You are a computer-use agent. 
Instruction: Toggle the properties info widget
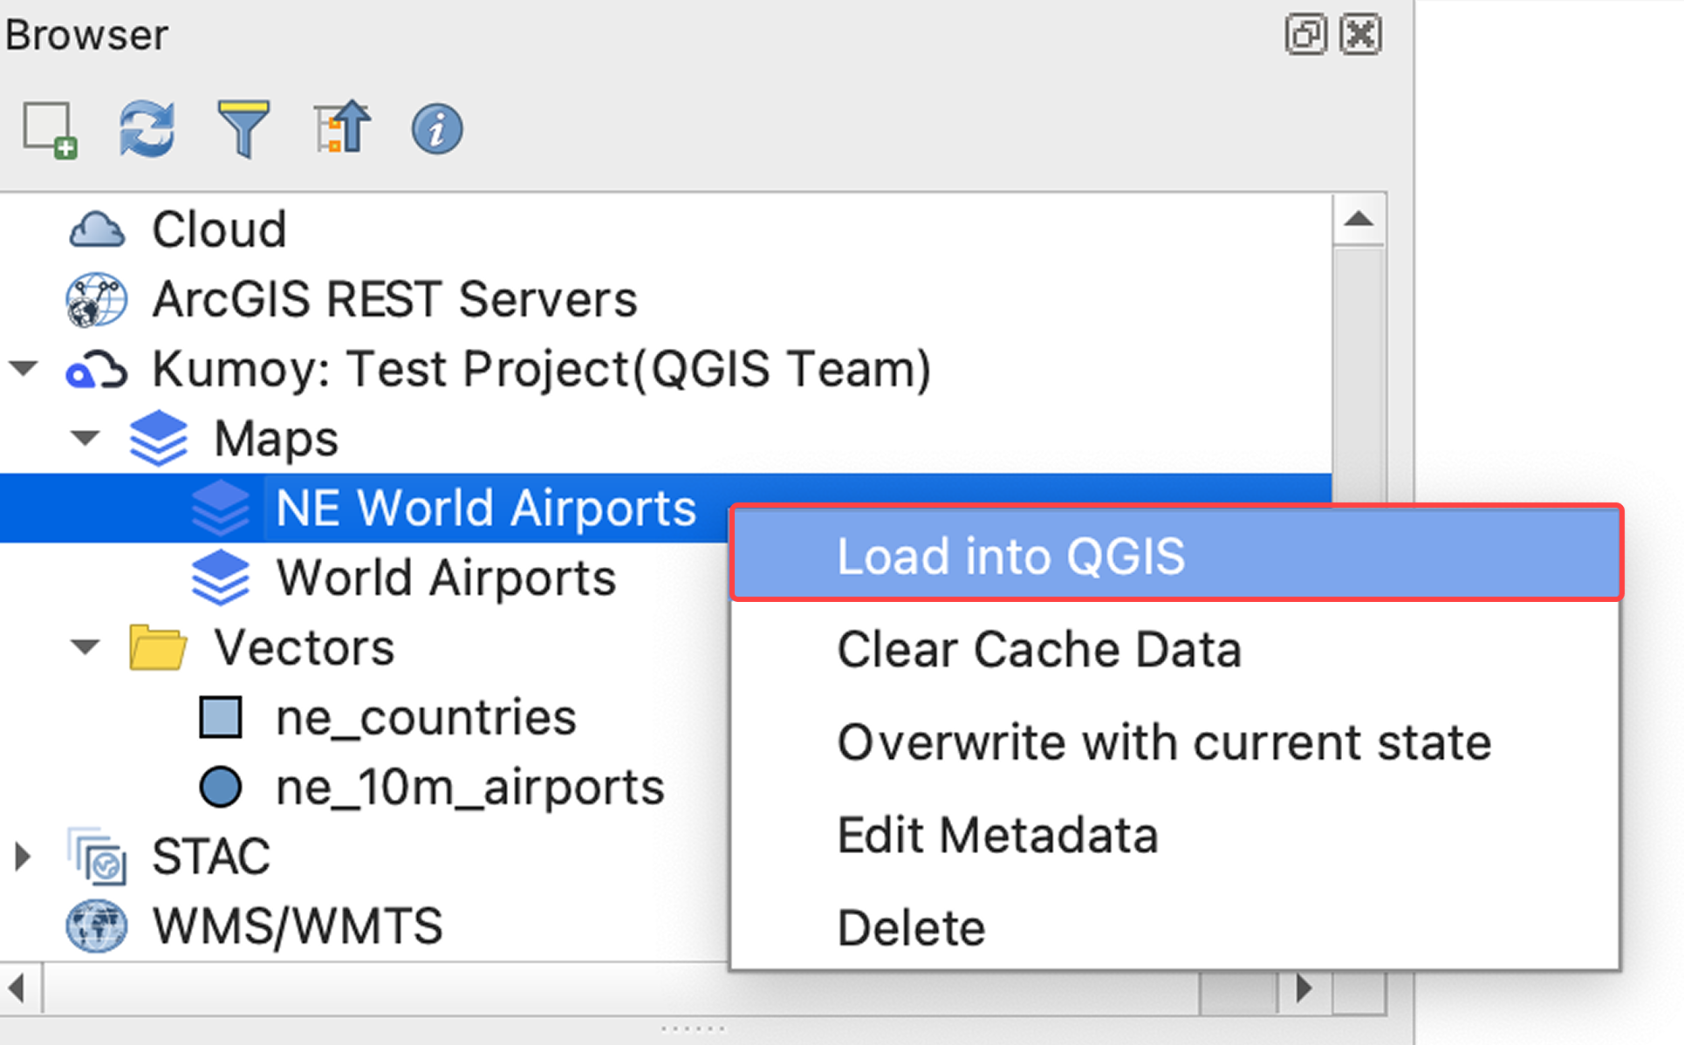coord(436,129)
